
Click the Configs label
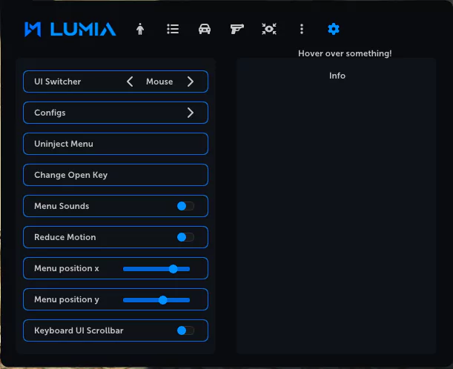coord(50,113)
